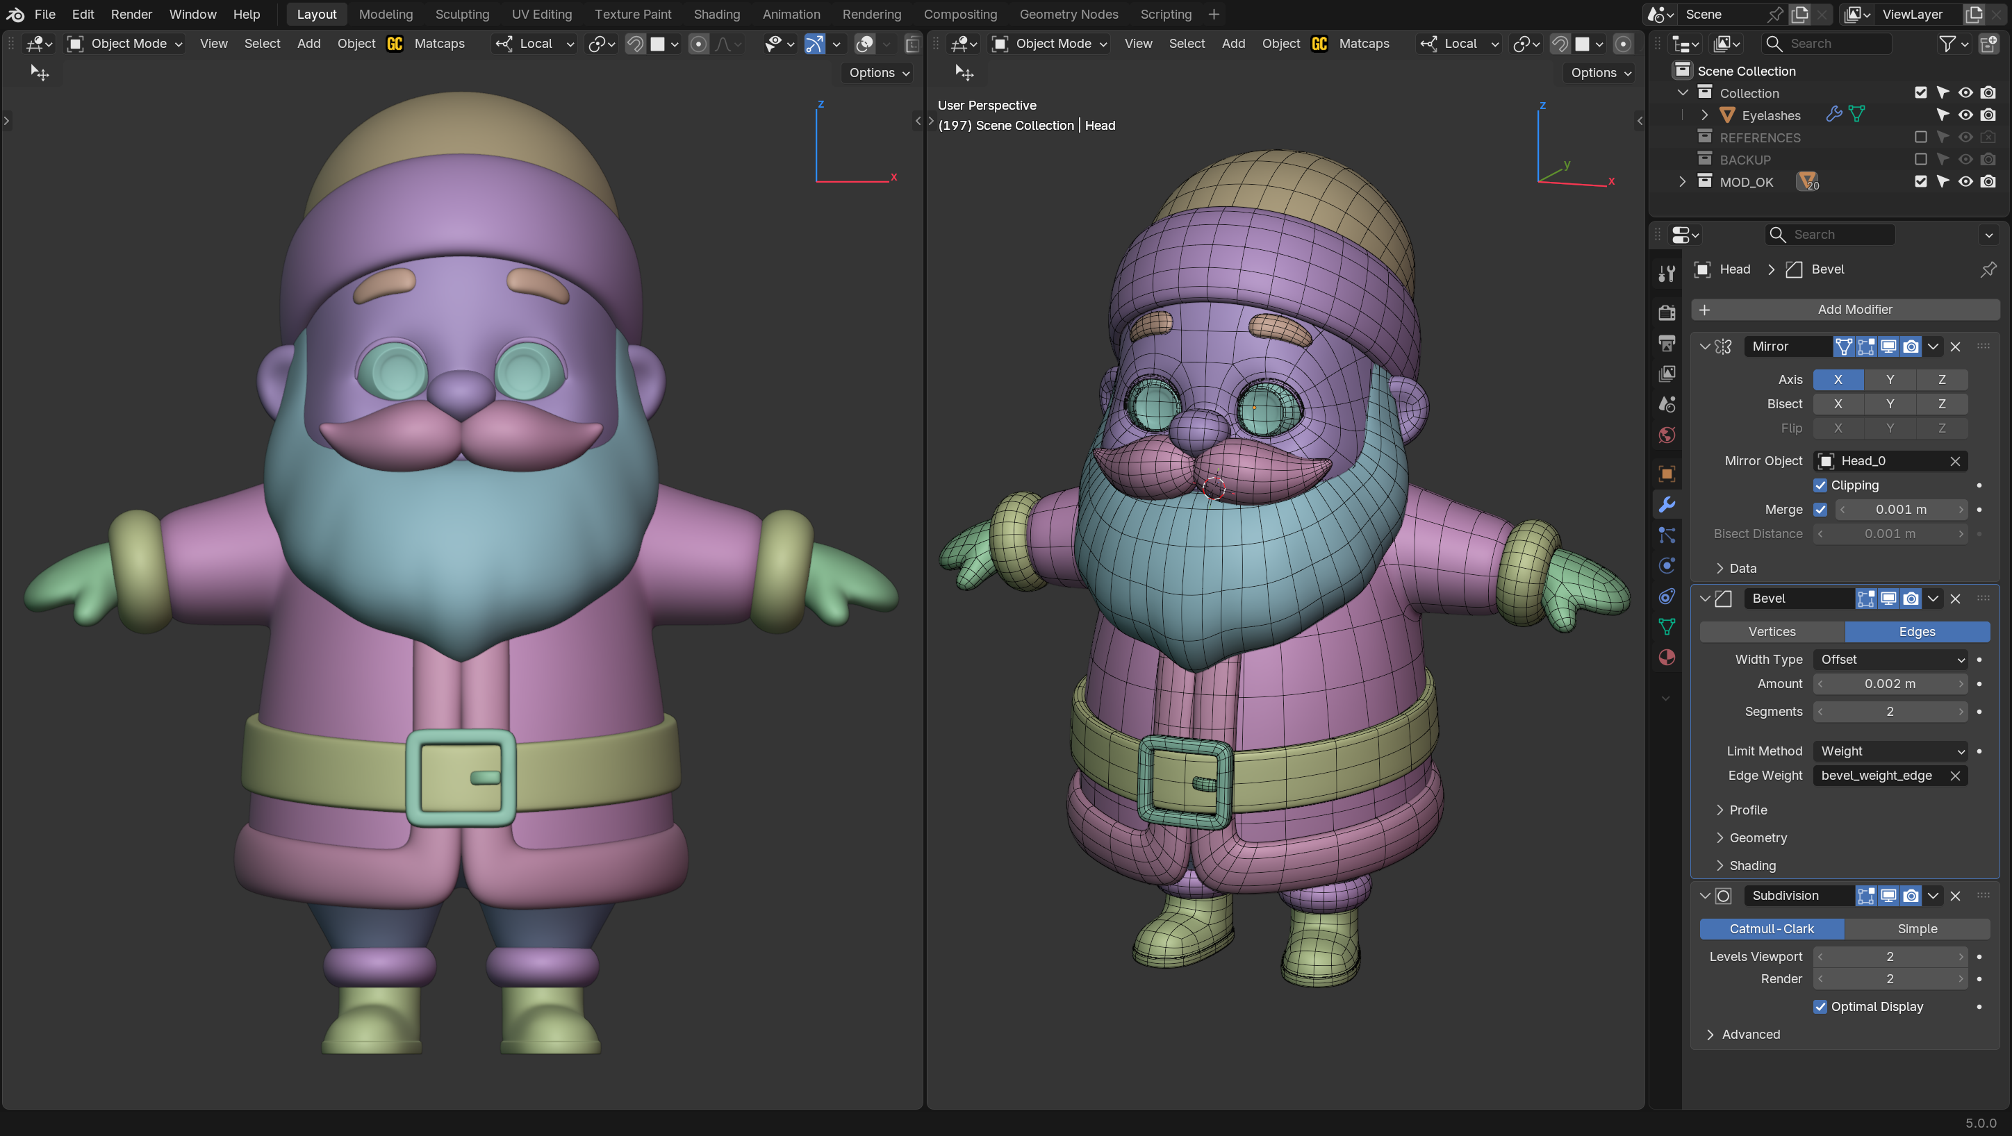Toggle Mirror modifier edit mode display icon
Viewport: 2012px width, 1136px height.
(1865, 346)
